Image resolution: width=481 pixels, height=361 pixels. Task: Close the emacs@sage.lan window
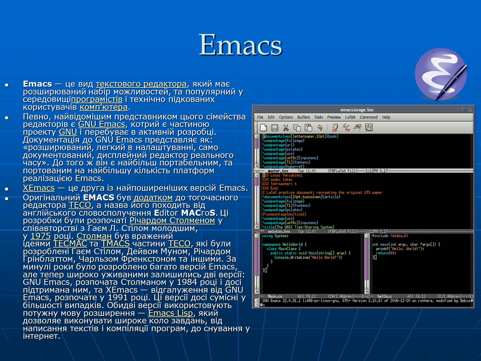[x=470, y=110]
